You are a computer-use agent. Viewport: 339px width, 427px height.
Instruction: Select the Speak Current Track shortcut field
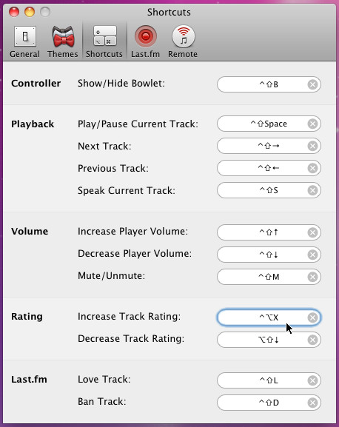[269, 190]
